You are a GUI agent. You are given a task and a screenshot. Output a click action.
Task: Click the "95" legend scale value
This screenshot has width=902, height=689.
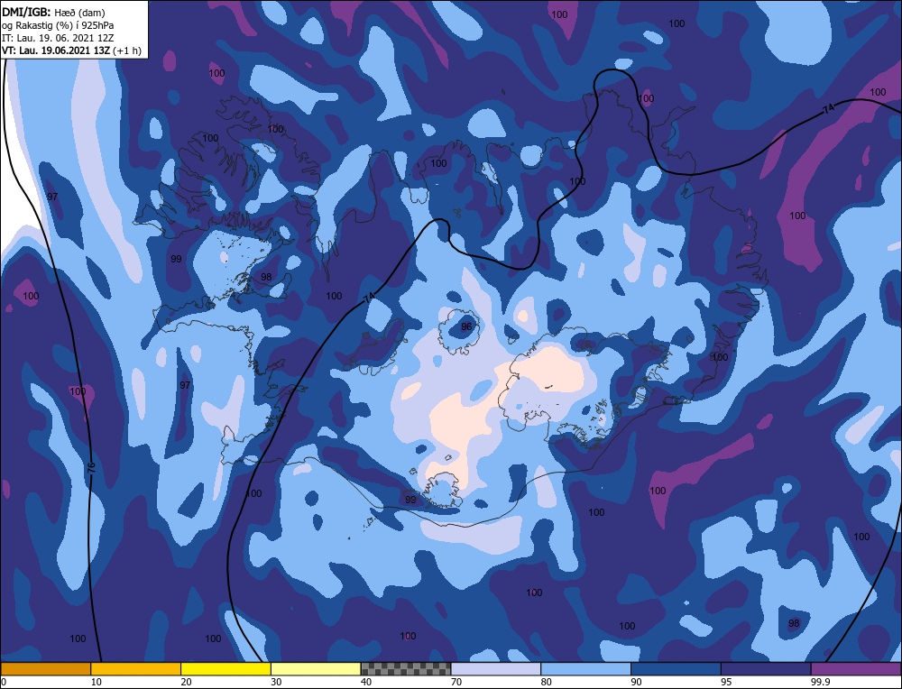click(726, 682)
